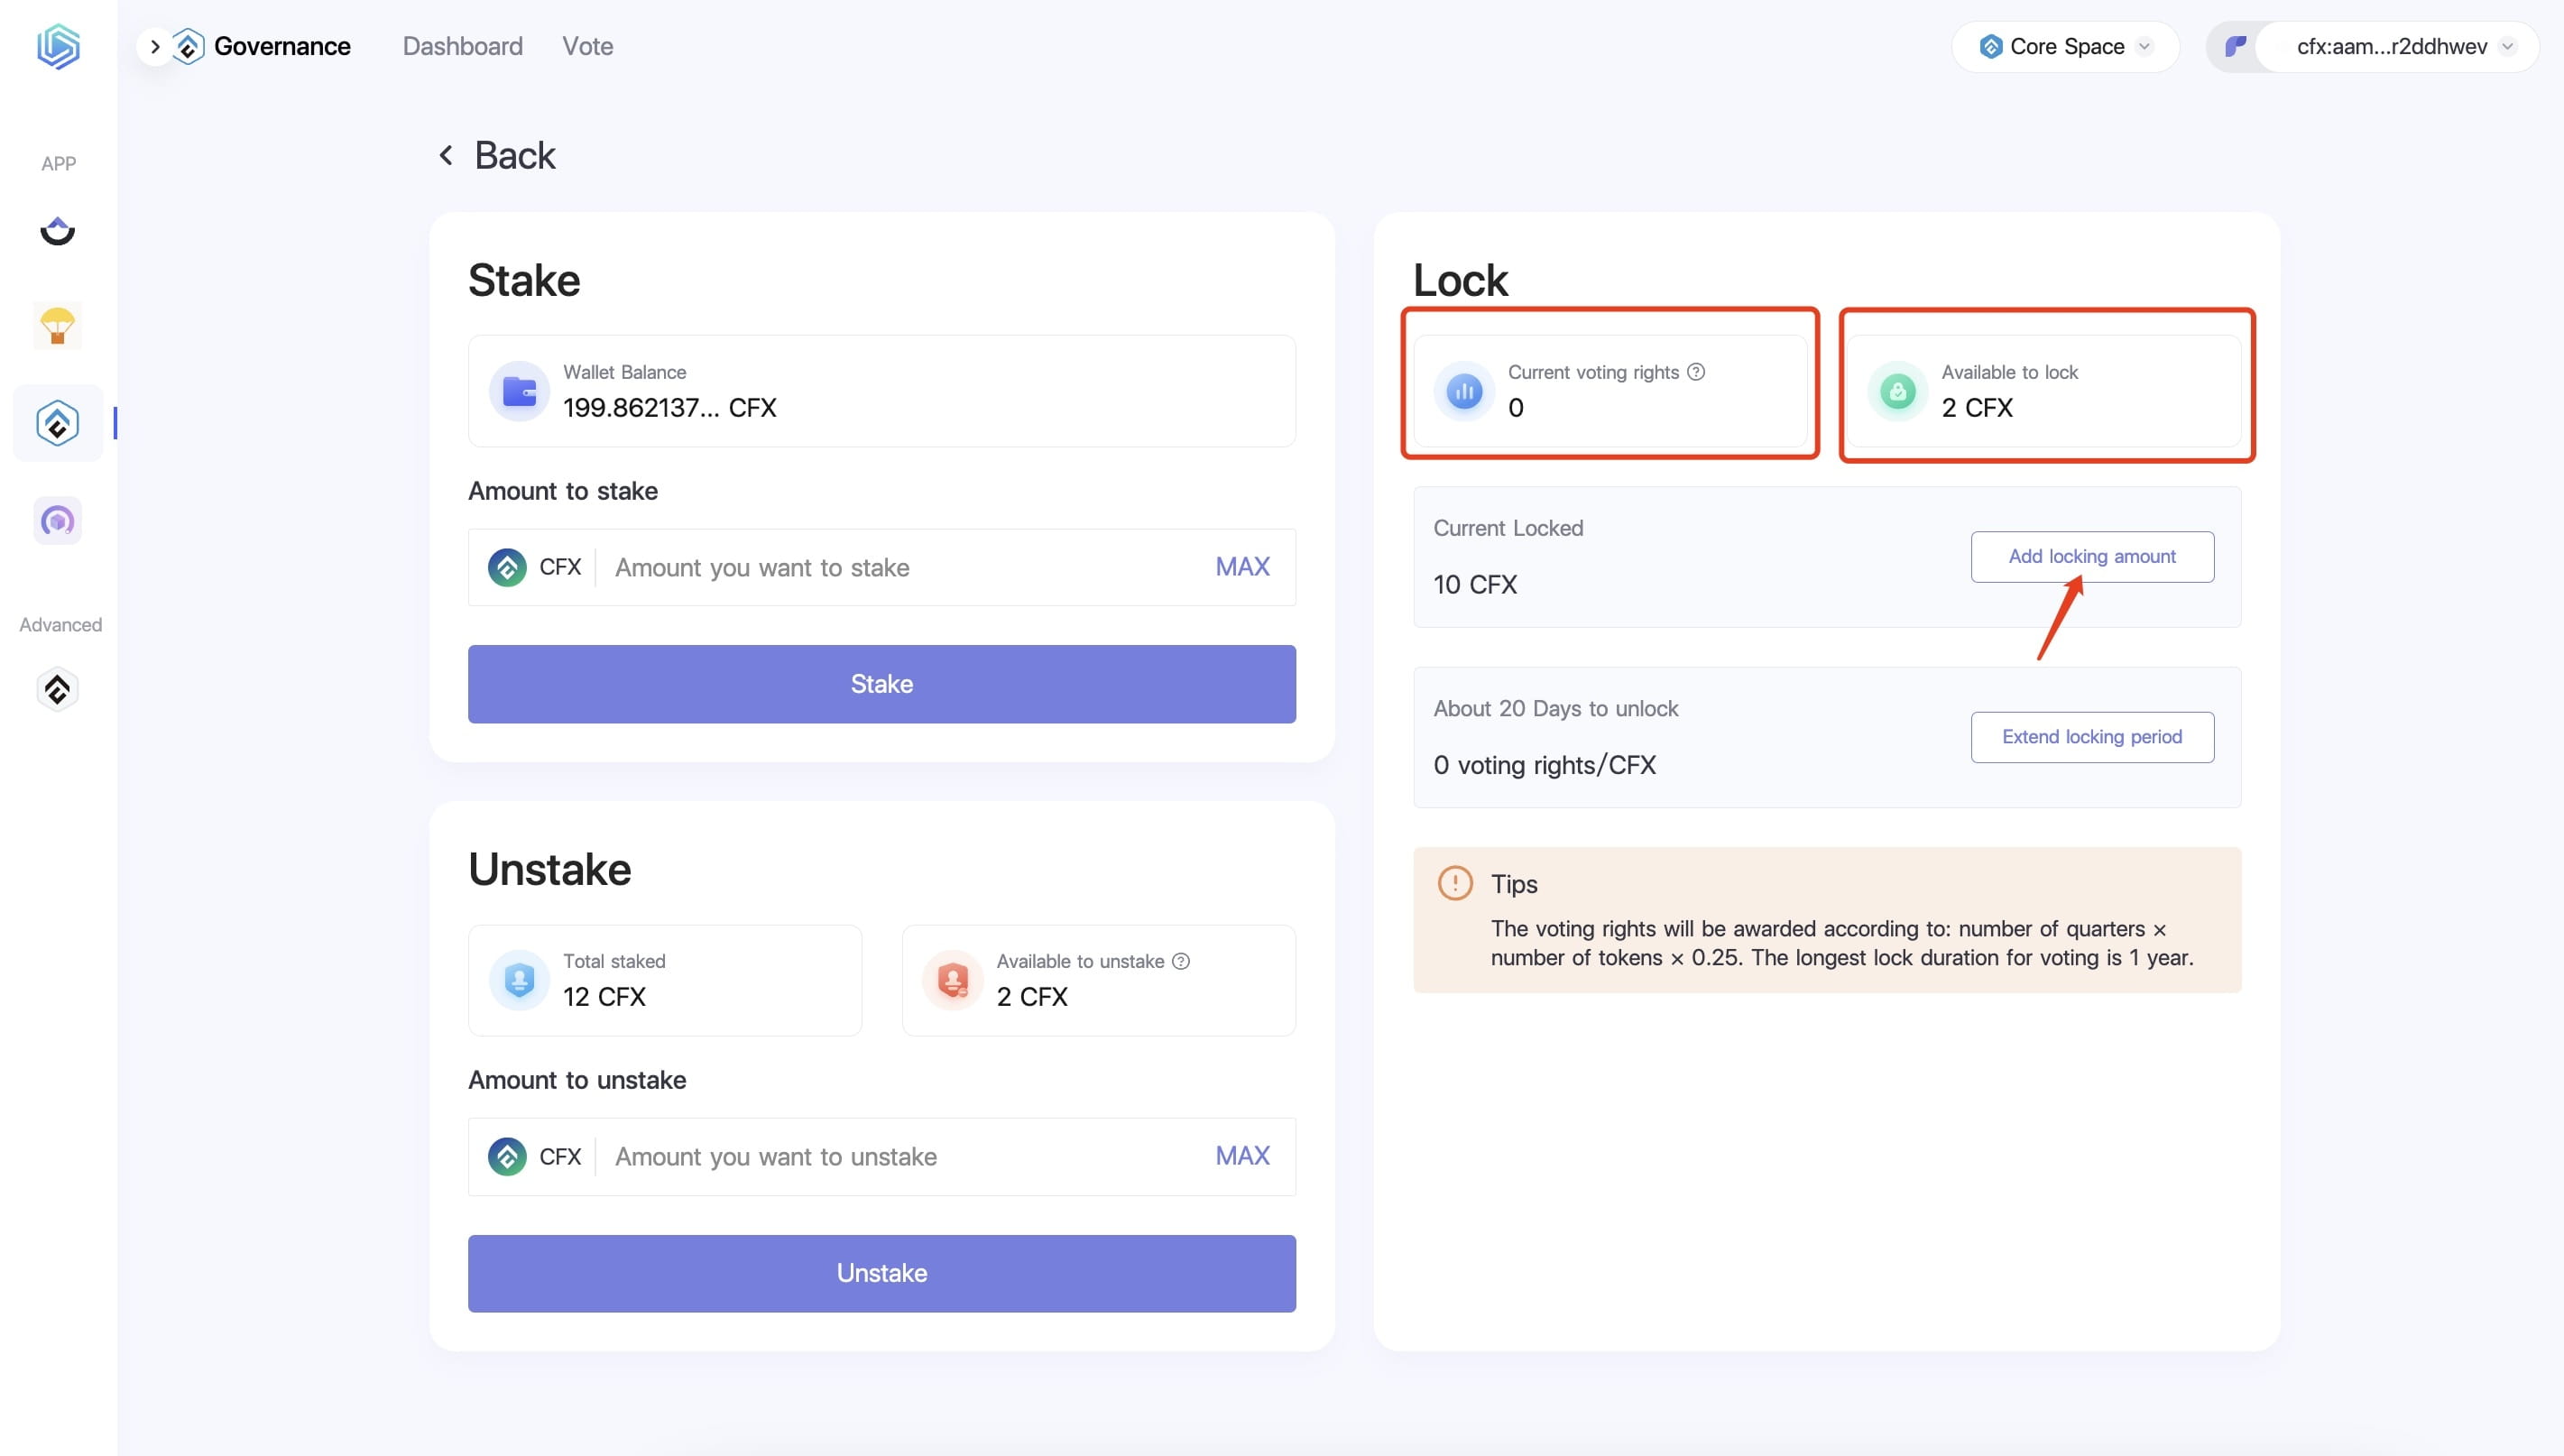Click the About 20 Days to unlock text
2564x1456 pixels.
(x=1555, y=708)
